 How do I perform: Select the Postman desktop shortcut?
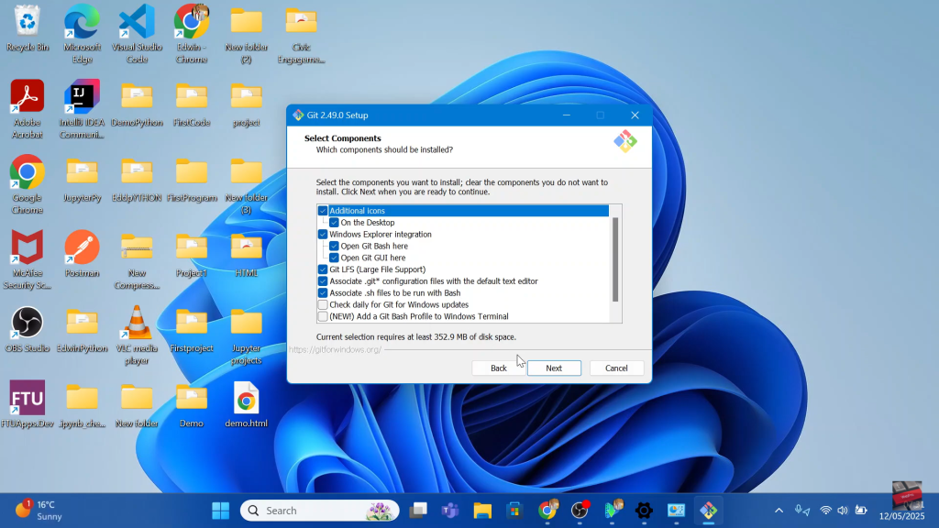[x=82, y=249]
